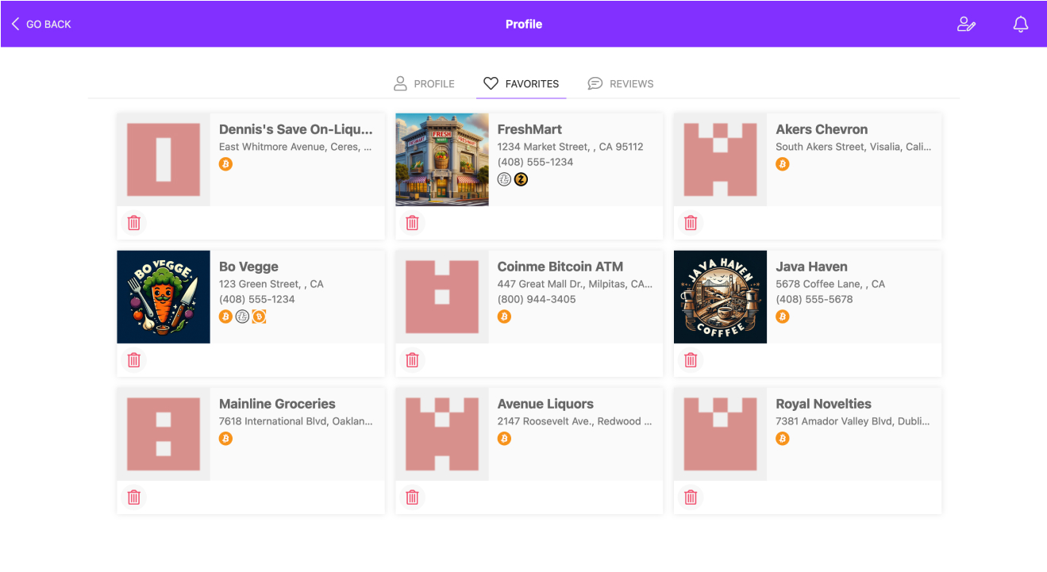Open the Avenue Liquors listing title
The width and height of the screenshot is (1047, 572).
pos(545,404)
